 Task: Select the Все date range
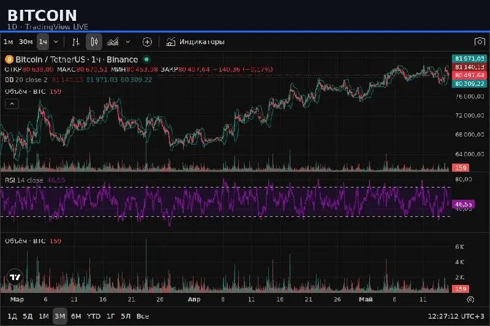point(143,316)
